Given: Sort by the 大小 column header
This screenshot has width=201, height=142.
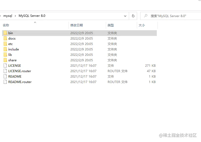Looking at the screenshot, I should pyautogui.click(x=142, y=25).
